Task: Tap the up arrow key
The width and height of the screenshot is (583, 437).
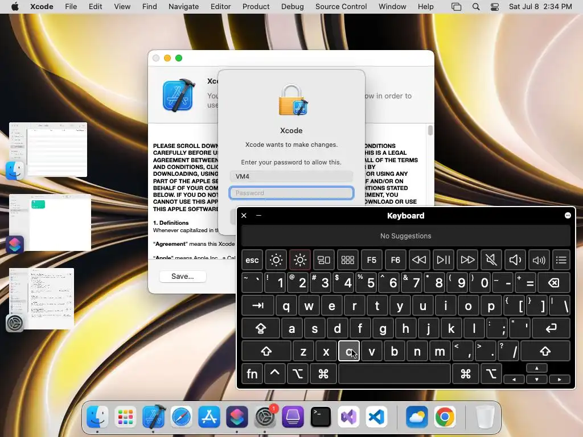Action: click(x=536, y=368)
